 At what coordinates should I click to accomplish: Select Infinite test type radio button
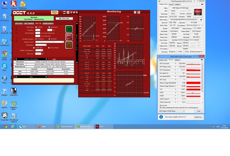36,27
